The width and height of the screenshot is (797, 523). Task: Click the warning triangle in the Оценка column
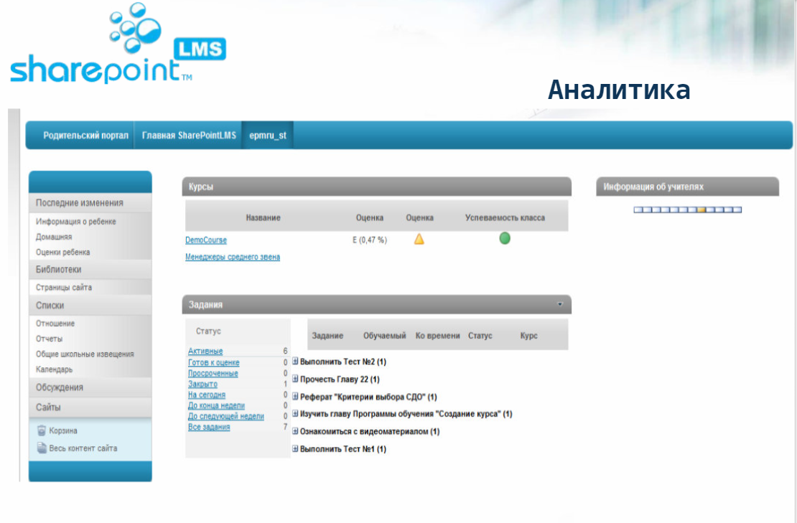[419, 239]
